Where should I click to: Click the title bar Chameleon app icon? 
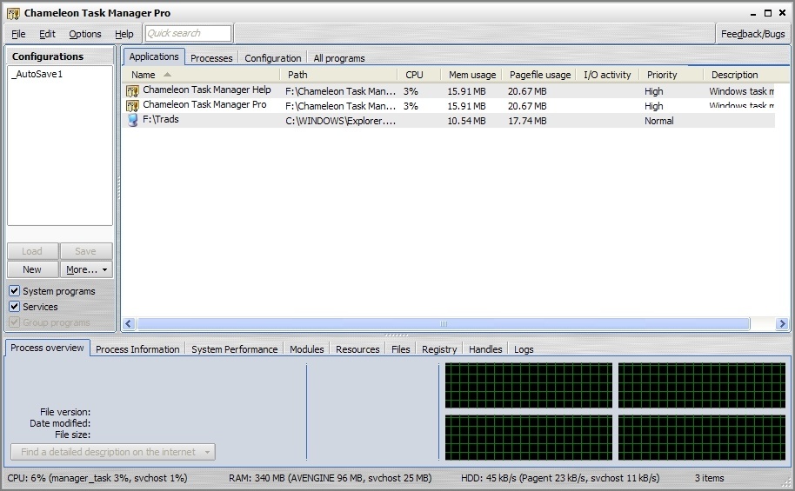(x=13, y=13)
